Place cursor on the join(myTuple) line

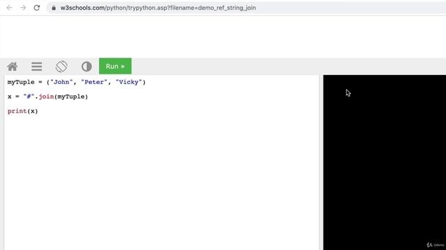click(48, 97)
